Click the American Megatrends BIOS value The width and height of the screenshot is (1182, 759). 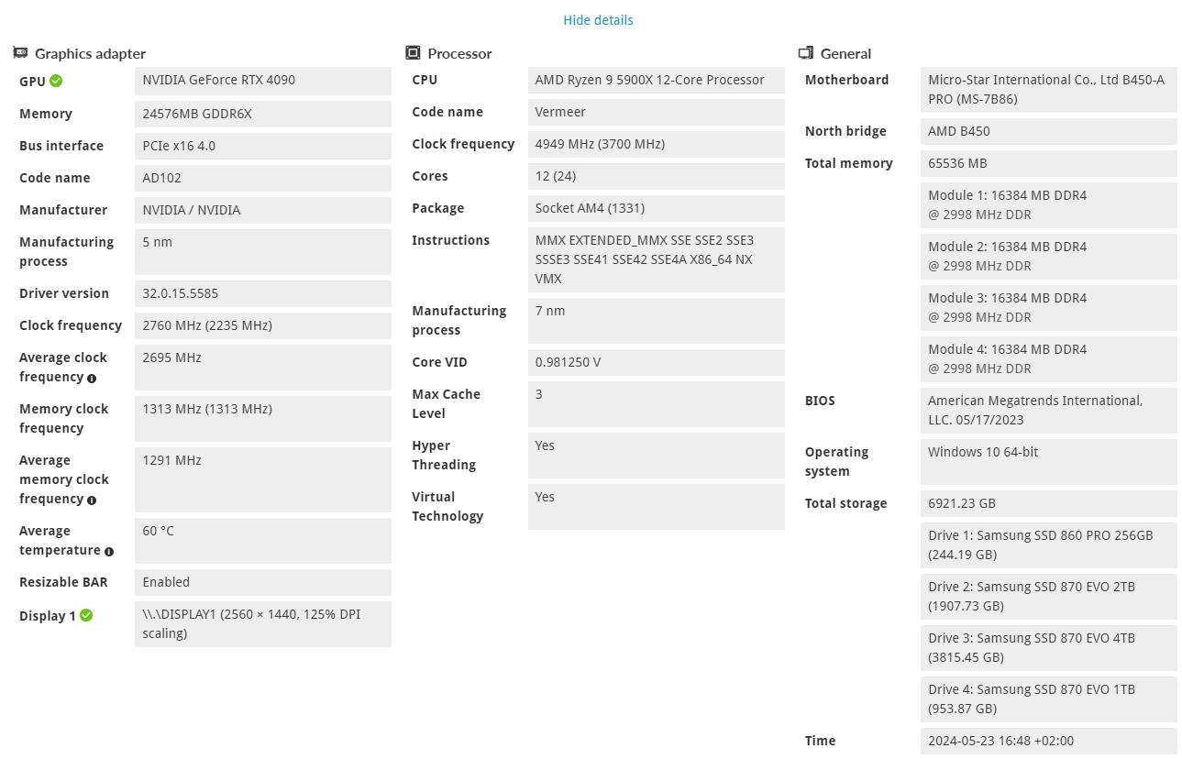click(x=1049, y=411)
